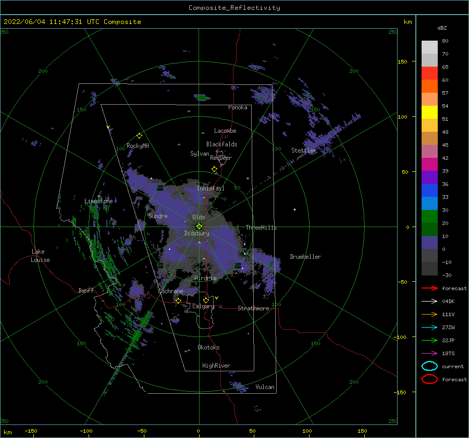This screenshot has width=469, height=438.
Task: Click yellow diamond marker below RedDeer
Action: tap(214, 169)
